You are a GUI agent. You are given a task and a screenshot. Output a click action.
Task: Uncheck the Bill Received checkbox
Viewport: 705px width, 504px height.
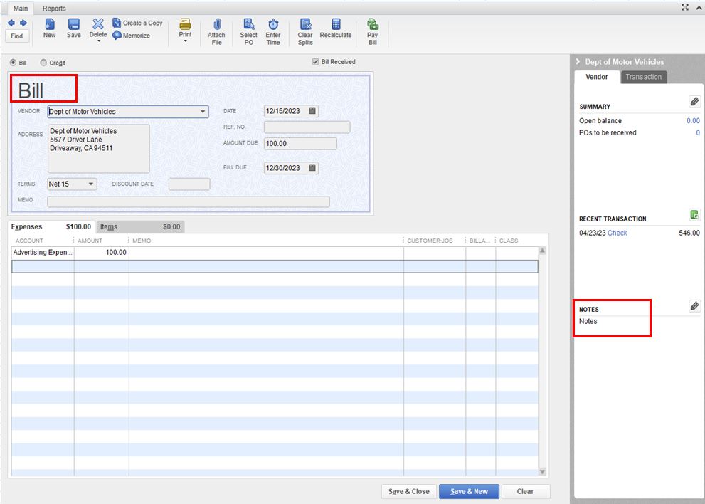[314, 61]
